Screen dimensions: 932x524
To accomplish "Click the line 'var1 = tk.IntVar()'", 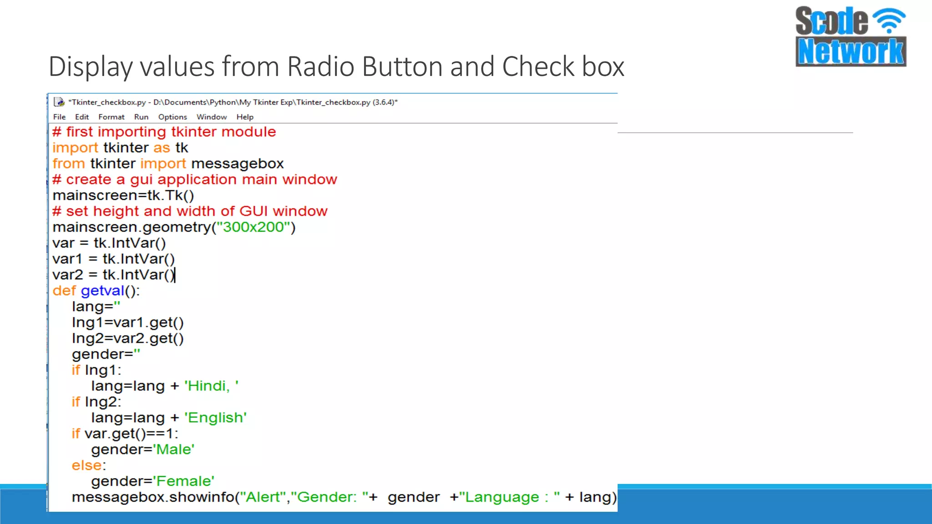I will pos(114,259).
